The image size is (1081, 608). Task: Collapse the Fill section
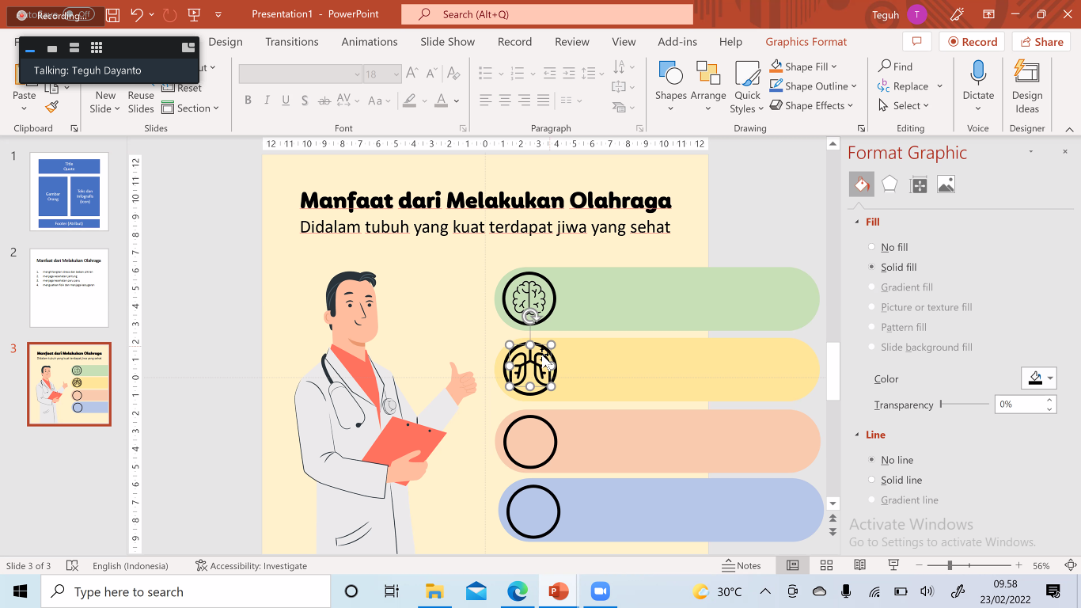(856, 222)
